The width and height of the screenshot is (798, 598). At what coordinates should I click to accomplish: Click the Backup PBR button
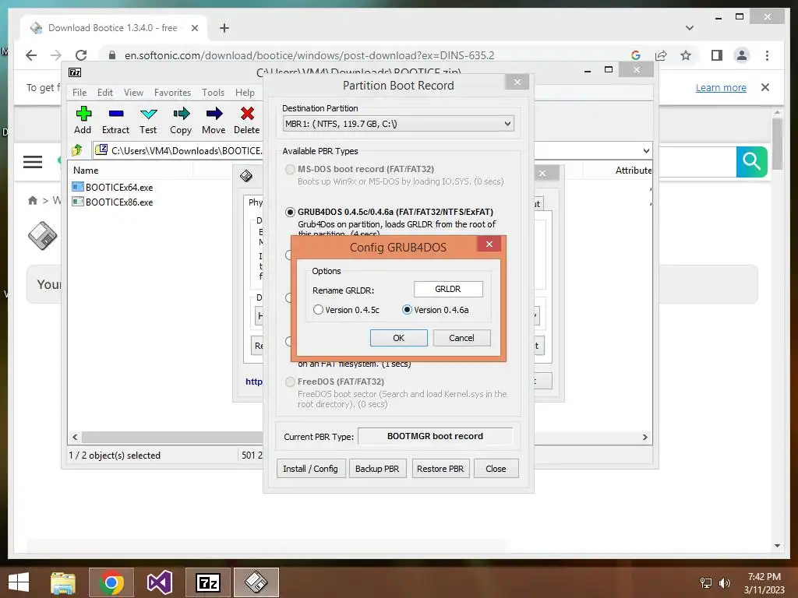pos(377,469)
